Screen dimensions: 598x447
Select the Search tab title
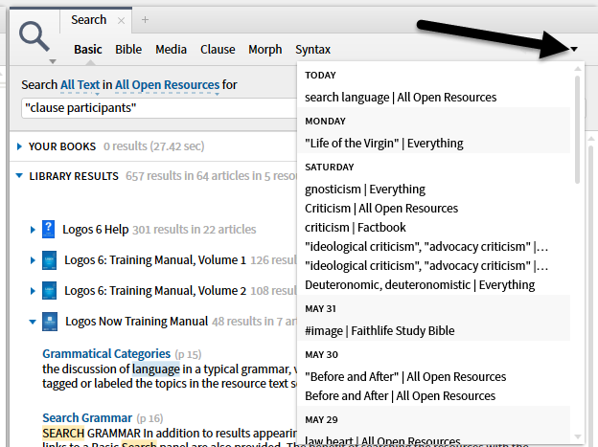click(x=89, y=20)
